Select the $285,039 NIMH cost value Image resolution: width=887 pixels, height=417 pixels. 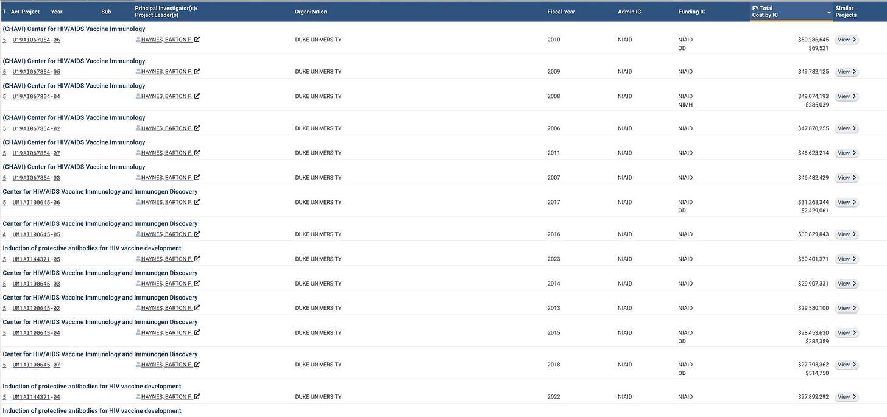(817, 105)
